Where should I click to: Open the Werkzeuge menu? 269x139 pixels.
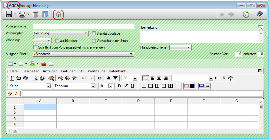(x=96, y=71)
